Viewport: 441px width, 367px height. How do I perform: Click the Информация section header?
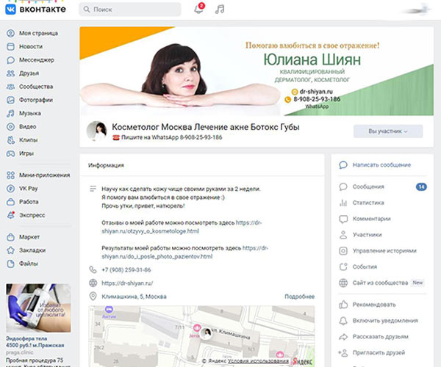click(x=106, y=165)
